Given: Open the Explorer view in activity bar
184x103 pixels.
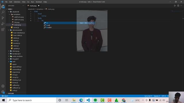Looking at the screenshot, I should 3,7.
